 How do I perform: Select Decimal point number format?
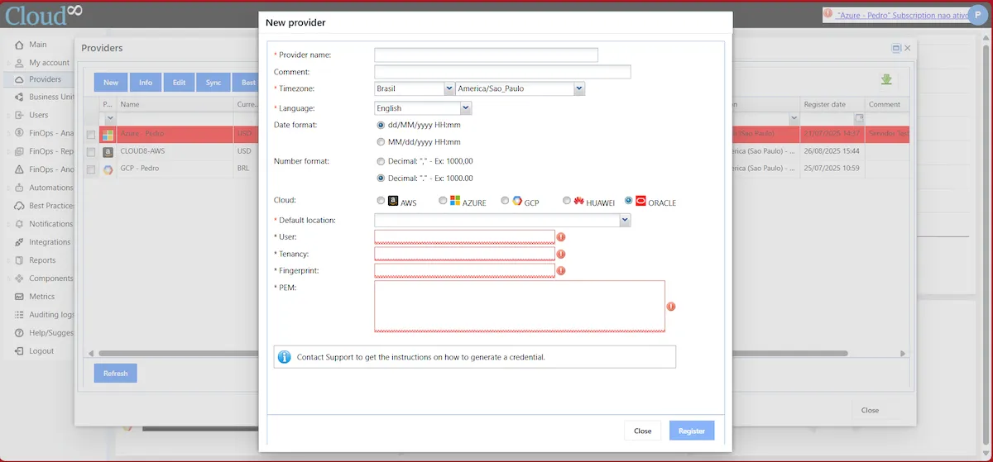(381, 178)
